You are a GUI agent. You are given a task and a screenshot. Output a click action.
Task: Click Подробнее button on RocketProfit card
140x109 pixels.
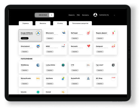tap(75, 84)
